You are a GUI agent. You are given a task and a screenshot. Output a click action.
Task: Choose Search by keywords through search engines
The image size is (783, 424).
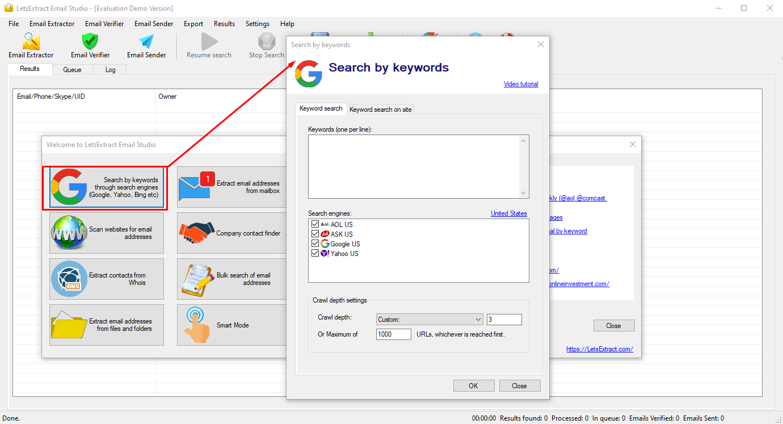(x=107, y=187)
